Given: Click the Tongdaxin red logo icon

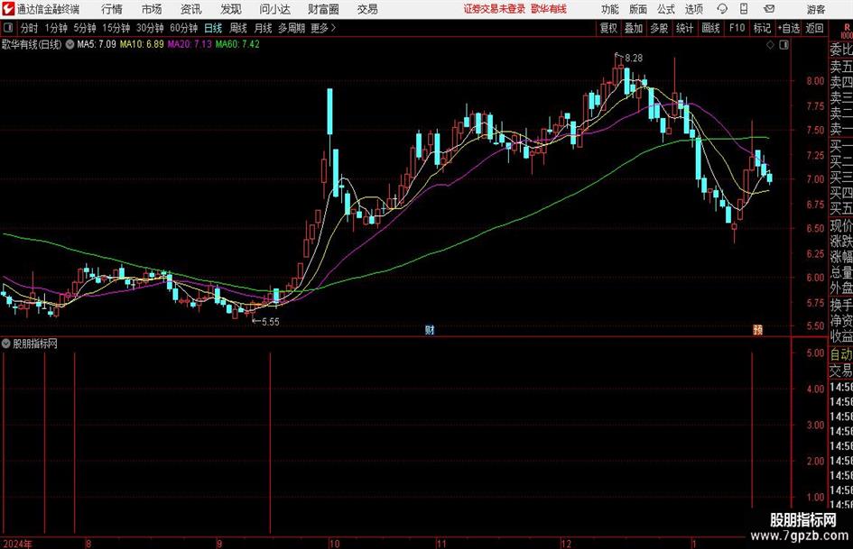Looking at the screenshot, I should pyautogui.click(x=7, y=9).
